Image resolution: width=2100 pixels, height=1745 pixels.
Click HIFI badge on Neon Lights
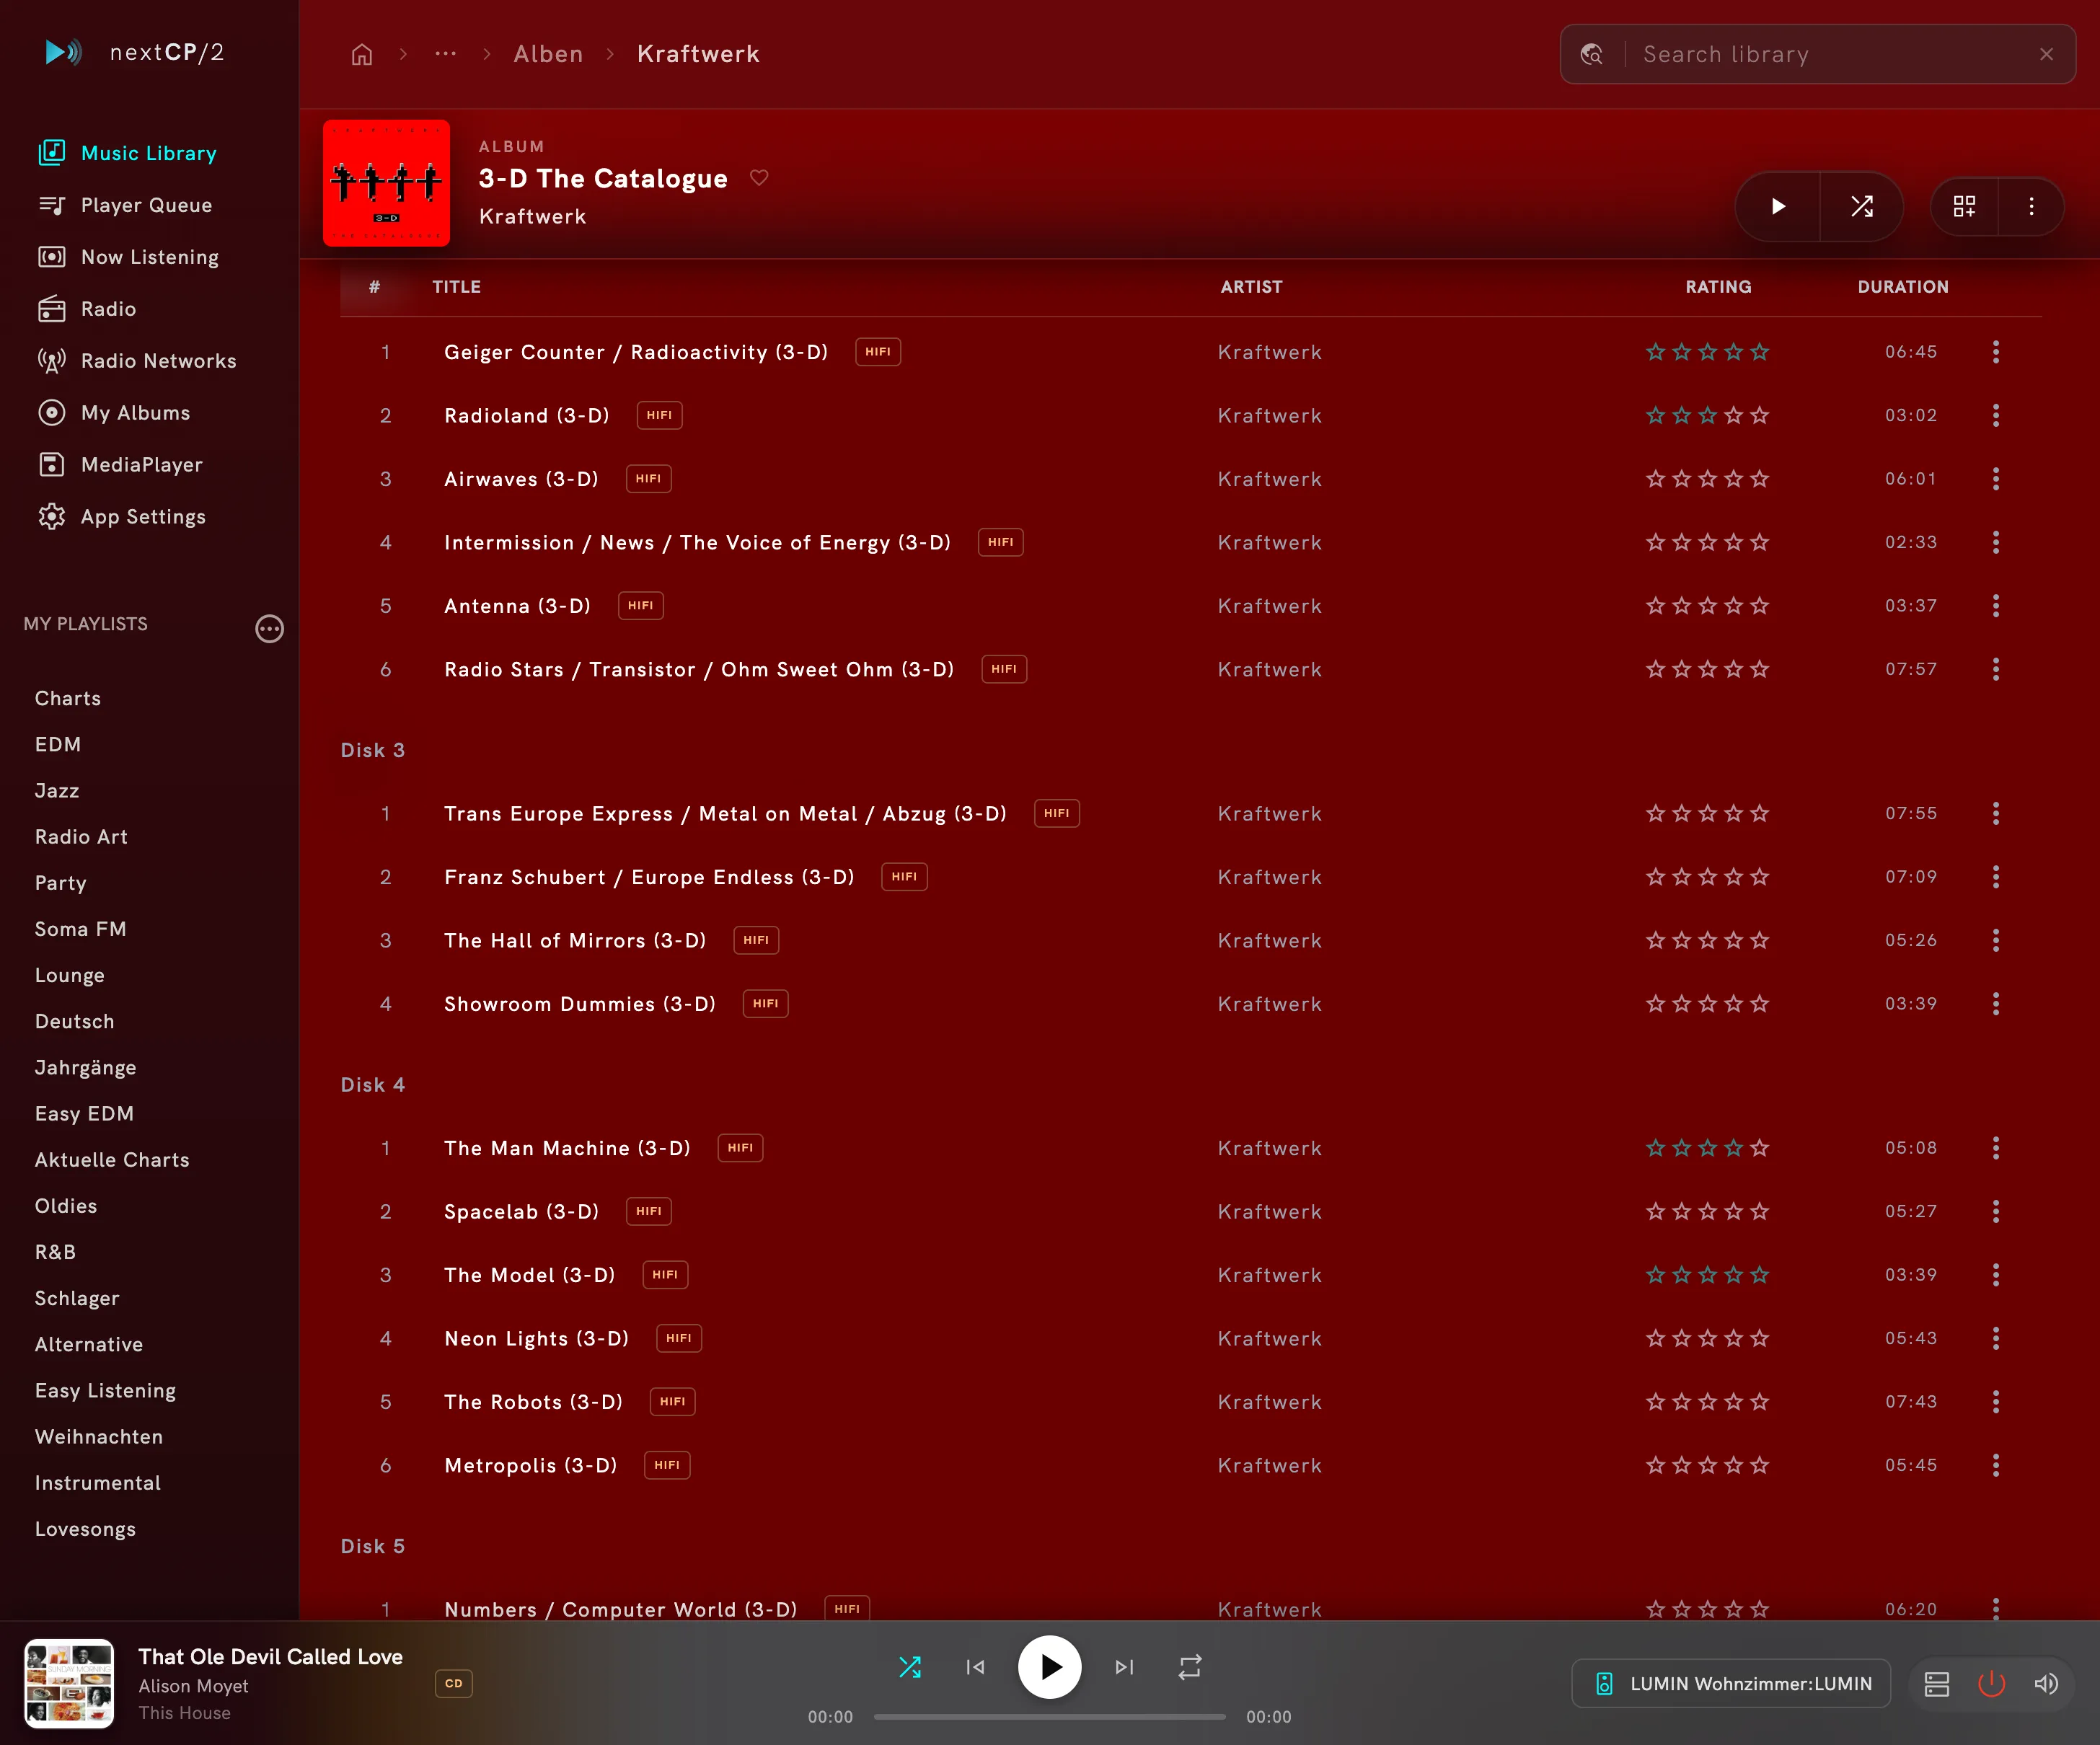(679, 1338)
